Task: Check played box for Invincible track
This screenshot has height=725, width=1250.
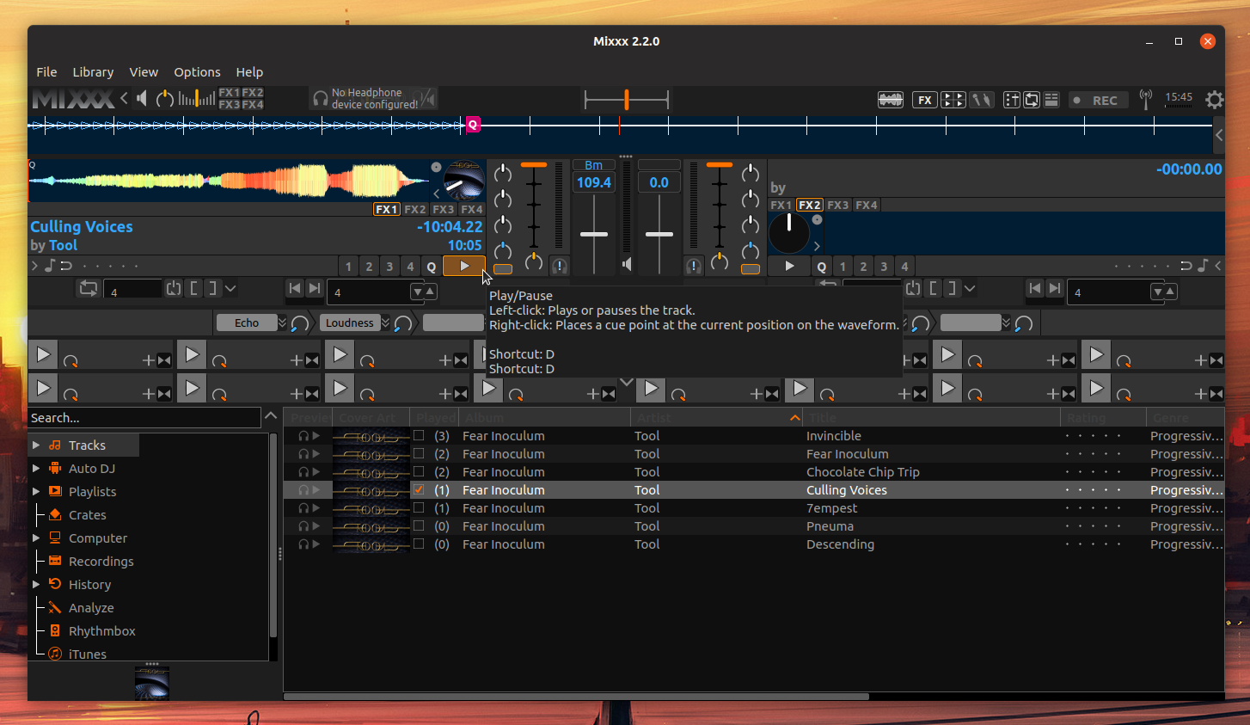Action: (419, 435)
